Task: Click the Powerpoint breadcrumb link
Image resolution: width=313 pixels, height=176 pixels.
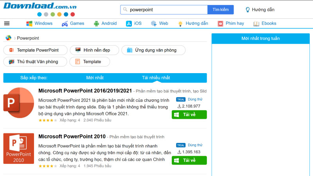Action: (28, 38)
